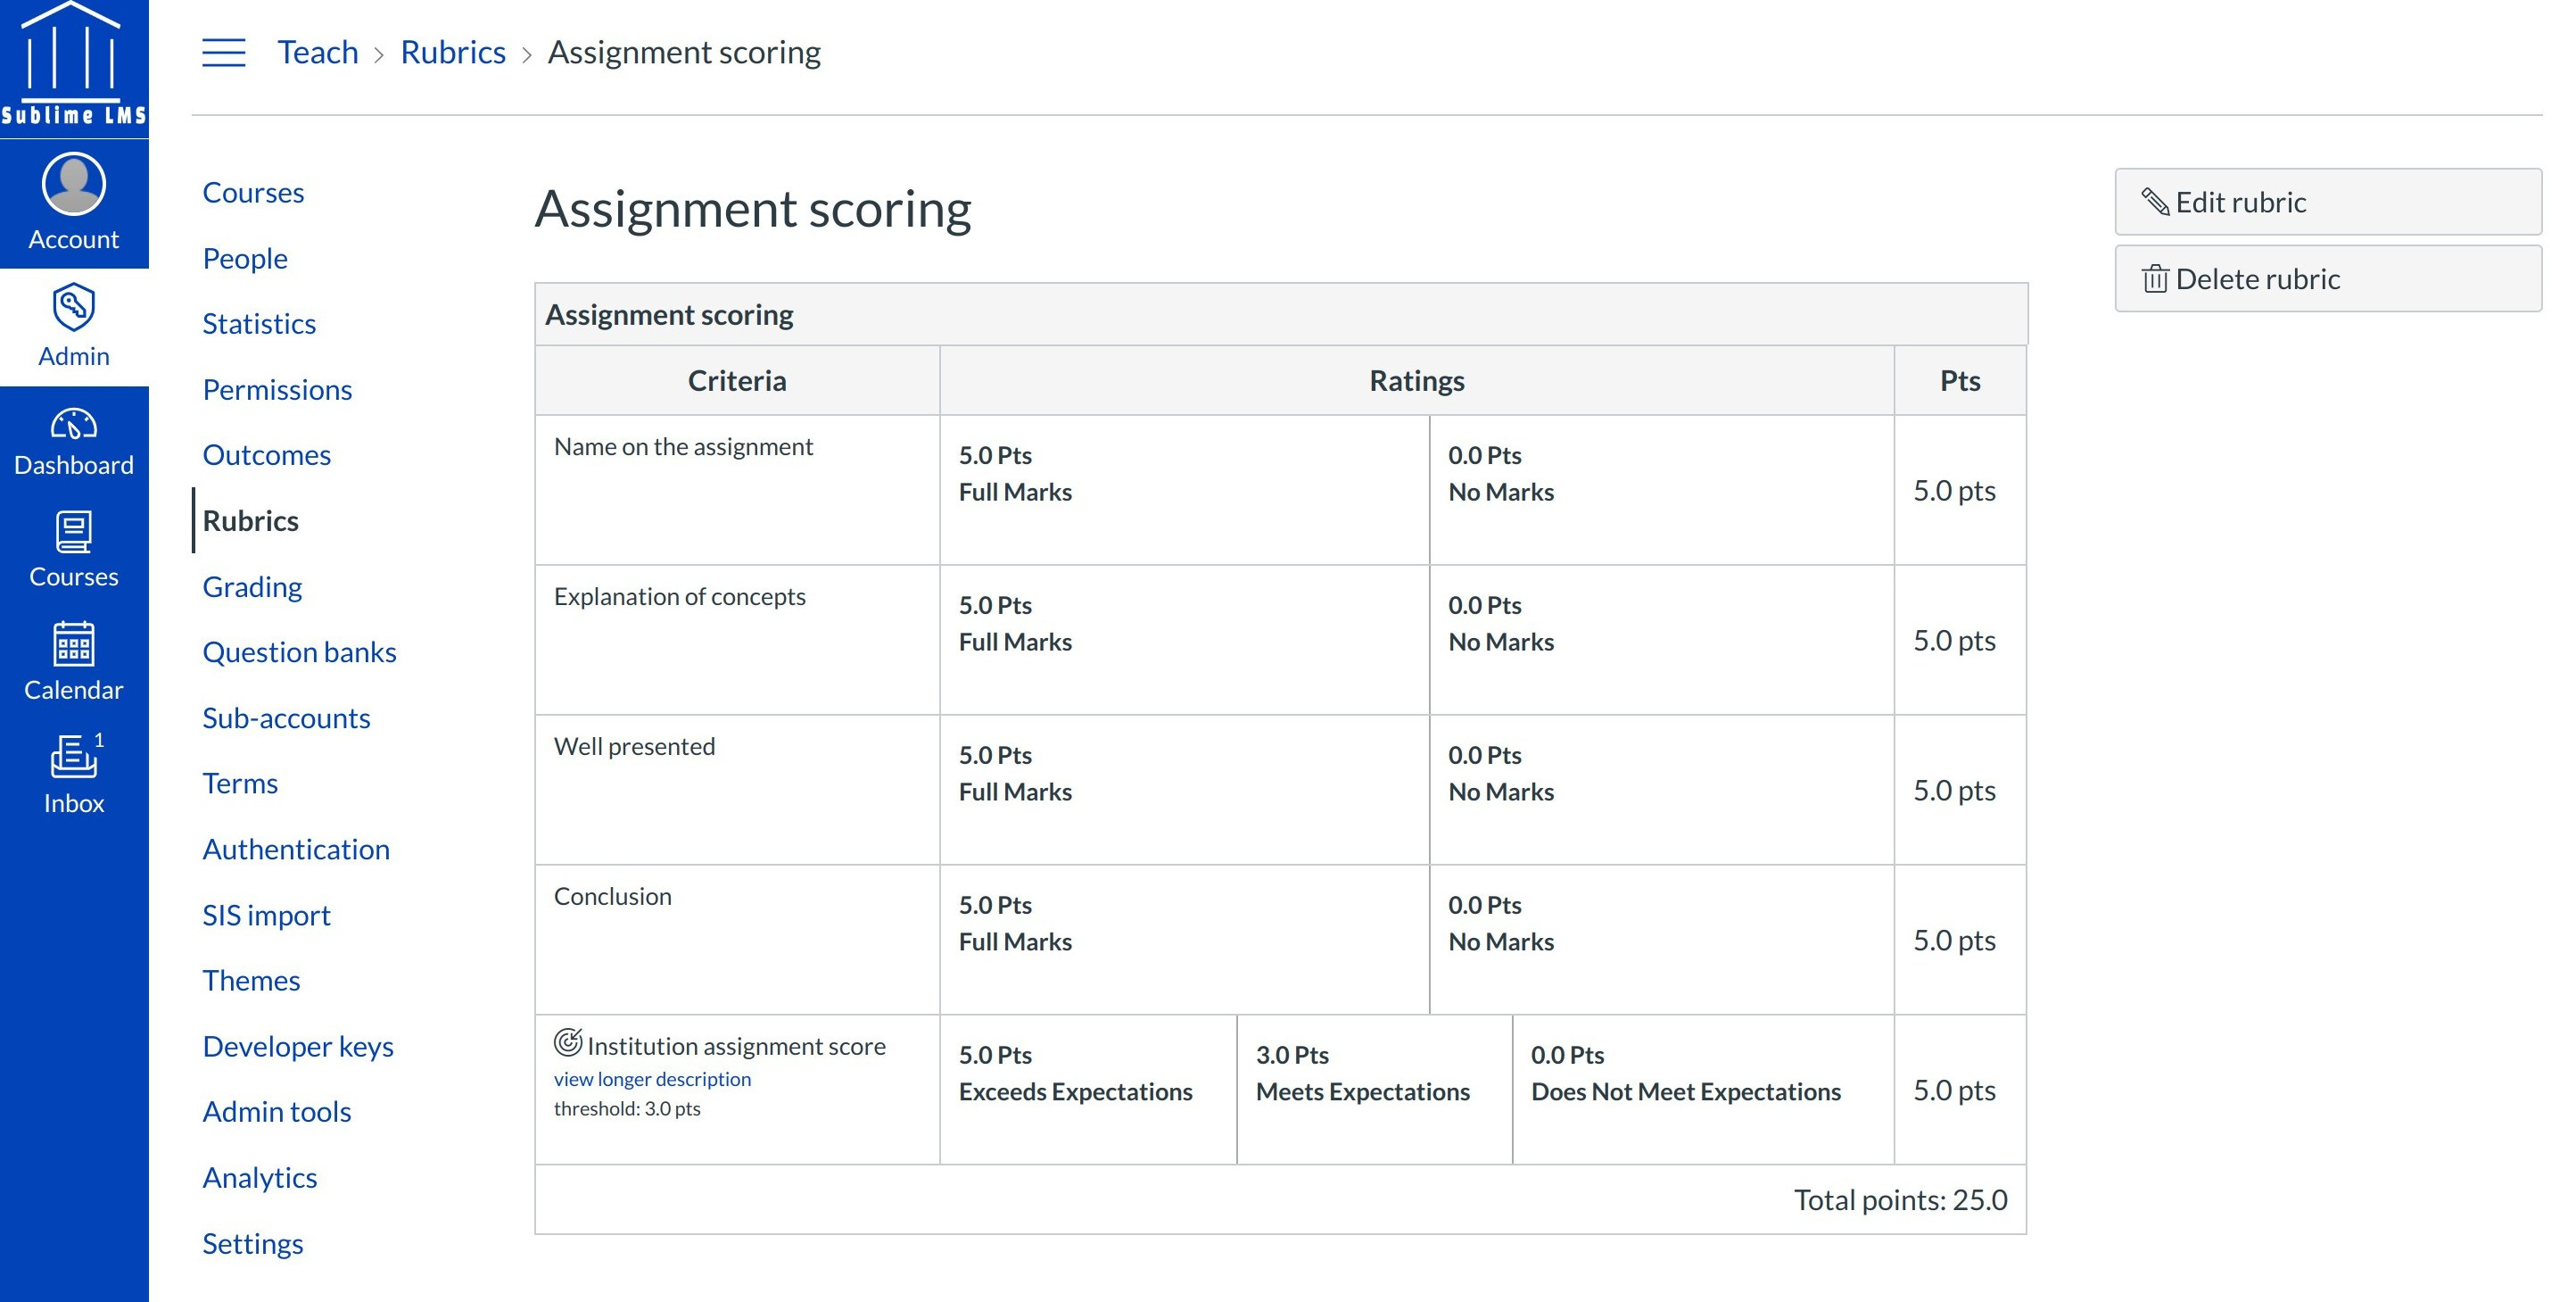2576x1302 pixels.
Task: Click No Marks for Name on the assignment
Action: 1501,492
